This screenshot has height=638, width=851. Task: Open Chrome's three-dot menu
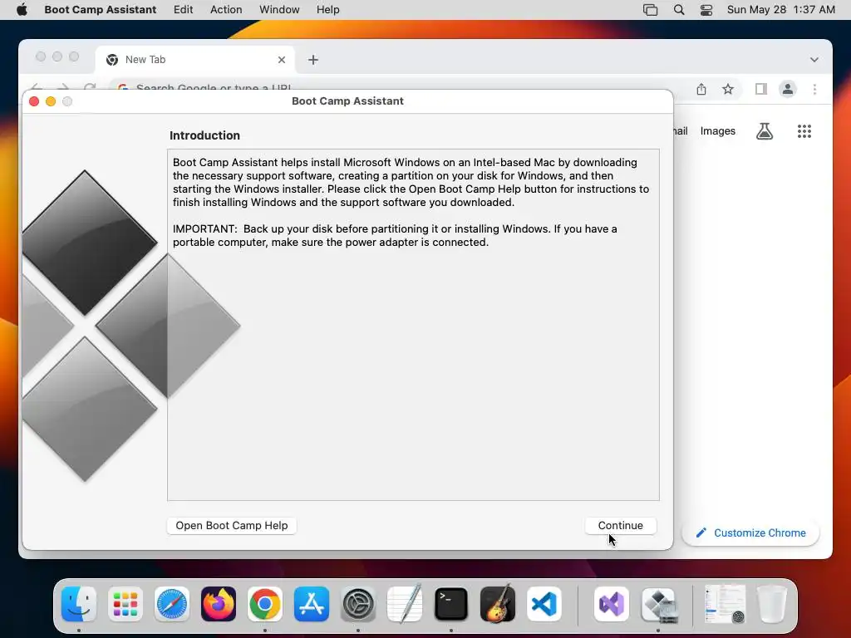coord(814,89)
